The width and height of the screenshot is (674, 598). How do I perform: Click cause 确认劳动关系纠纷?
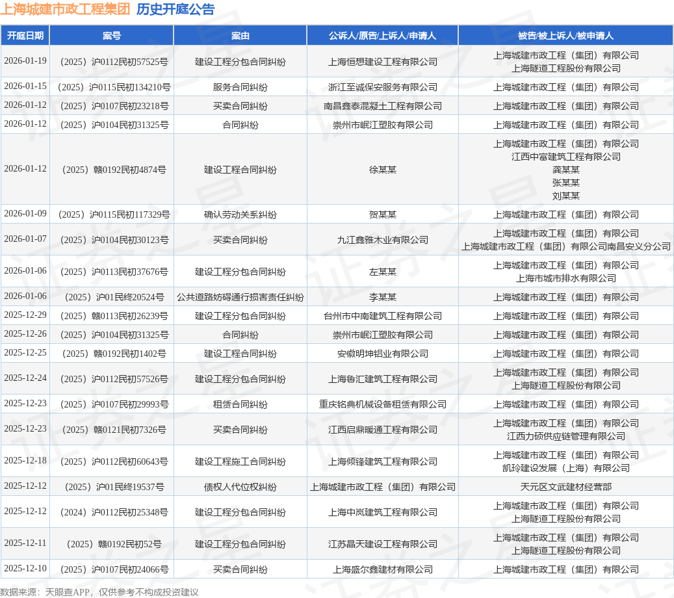click(x=240, y=214)
